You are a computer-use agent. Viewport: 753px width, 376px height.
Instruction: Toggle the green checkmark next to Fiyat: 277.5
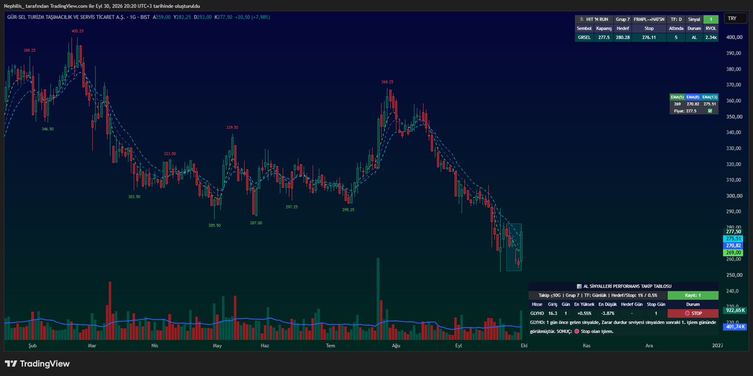click(710, 111)
